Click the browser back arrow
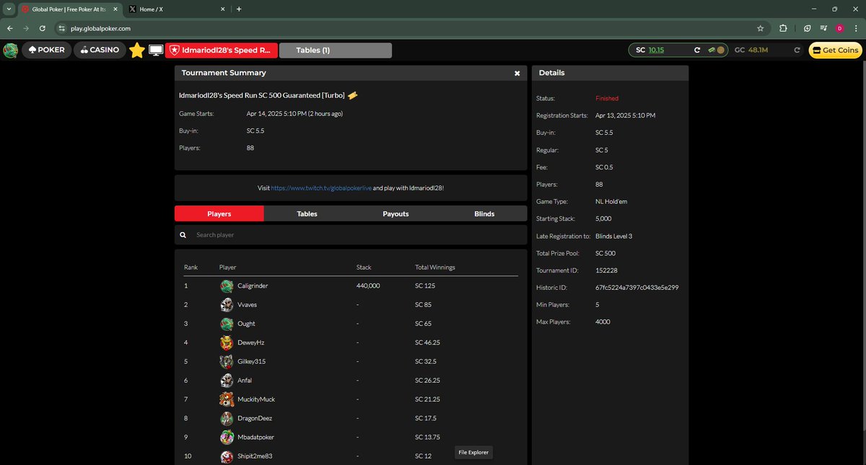 (x=9, y=28)
